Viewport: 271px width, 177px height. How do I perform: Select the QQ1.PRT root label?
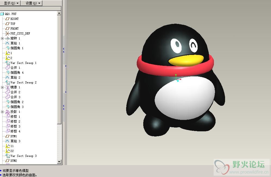pyautogui.click(x=11, y=14)
